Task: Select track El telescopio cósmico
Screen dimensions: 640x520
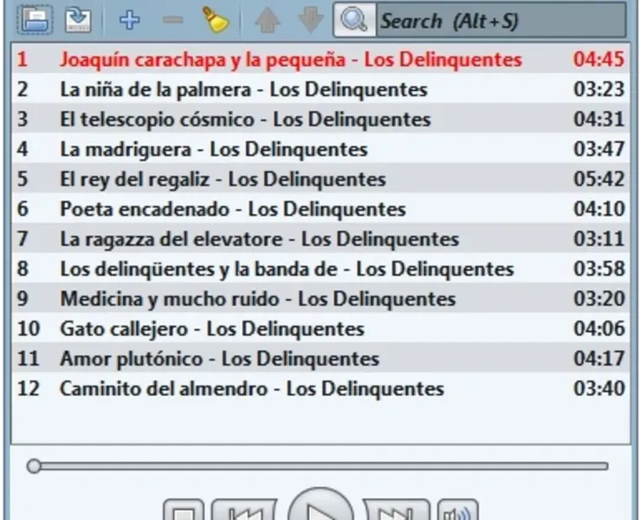Action: click(320, 119)
